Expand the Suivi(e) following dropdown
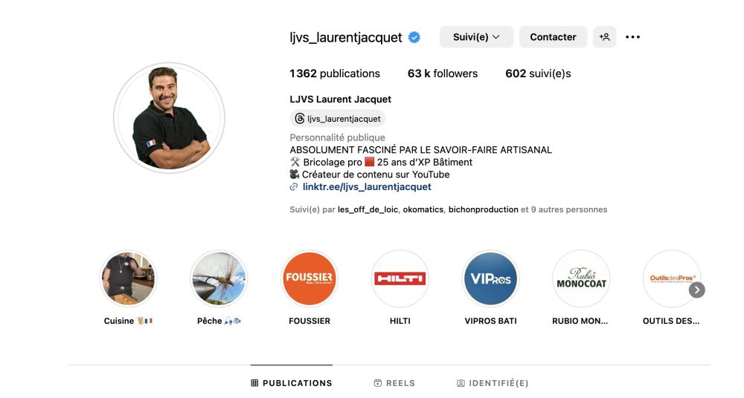The width and height of the screenshot is (744, 398). (x=476, y=37)
